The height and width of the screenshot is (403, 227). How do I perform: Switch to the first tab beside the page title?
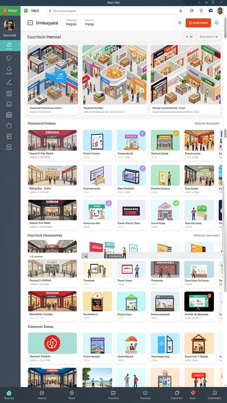tap(71, 22)
